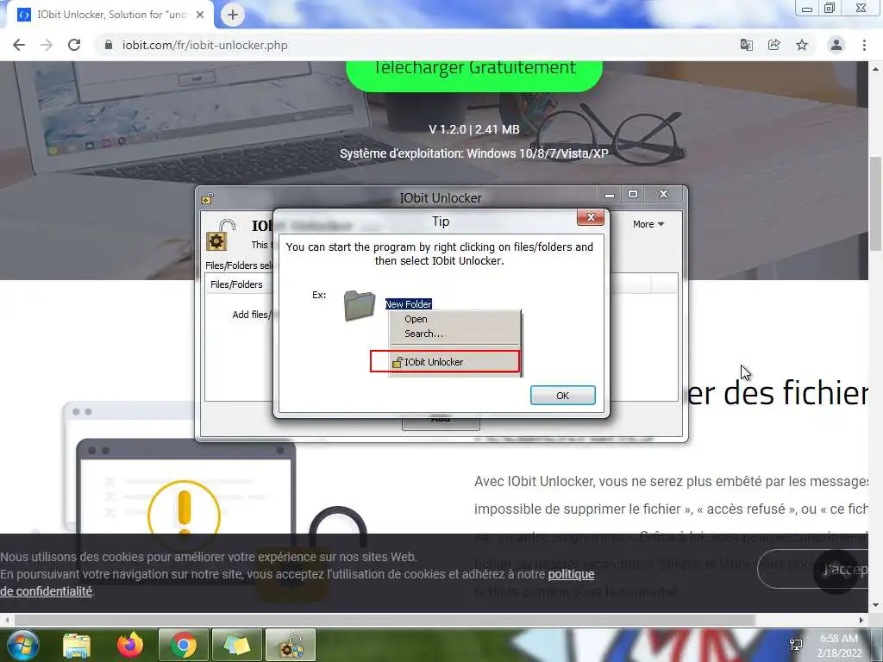Click the horizontal scrollbar thumb
Image resolution: width=883 pixels, height=662 pixels.
(384, 620)
